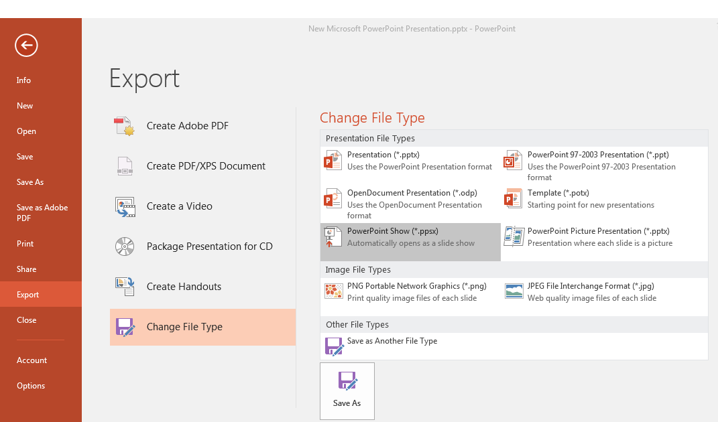Choose the Create PDF/XPS Document label
Viewport: 718px width, 422px height.
point(206,166)
